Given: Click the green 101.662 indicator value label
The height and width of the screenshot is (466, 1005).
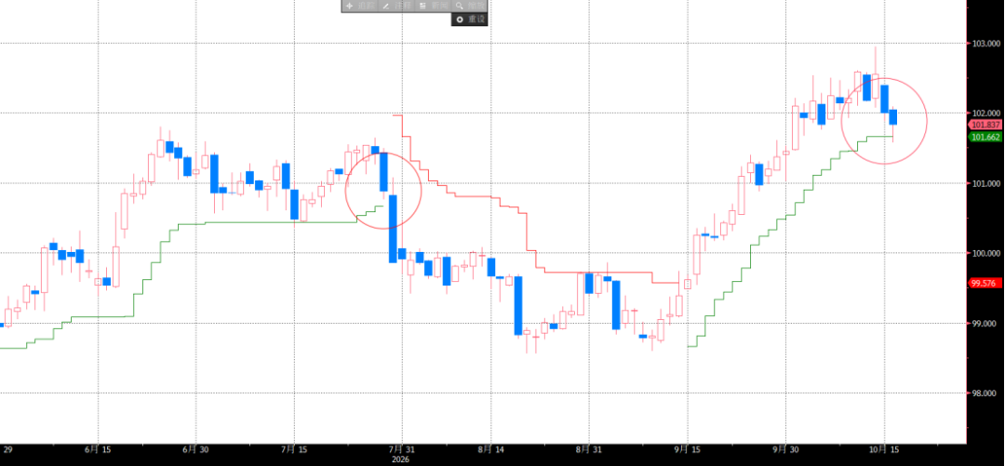Looking at the screenshot, I should [x=985, y=137].
